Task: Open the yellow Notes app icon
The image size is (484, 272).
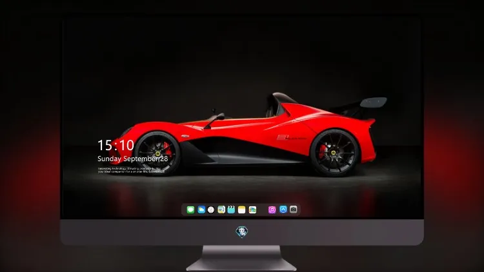Action: click(x=242, y=209)
